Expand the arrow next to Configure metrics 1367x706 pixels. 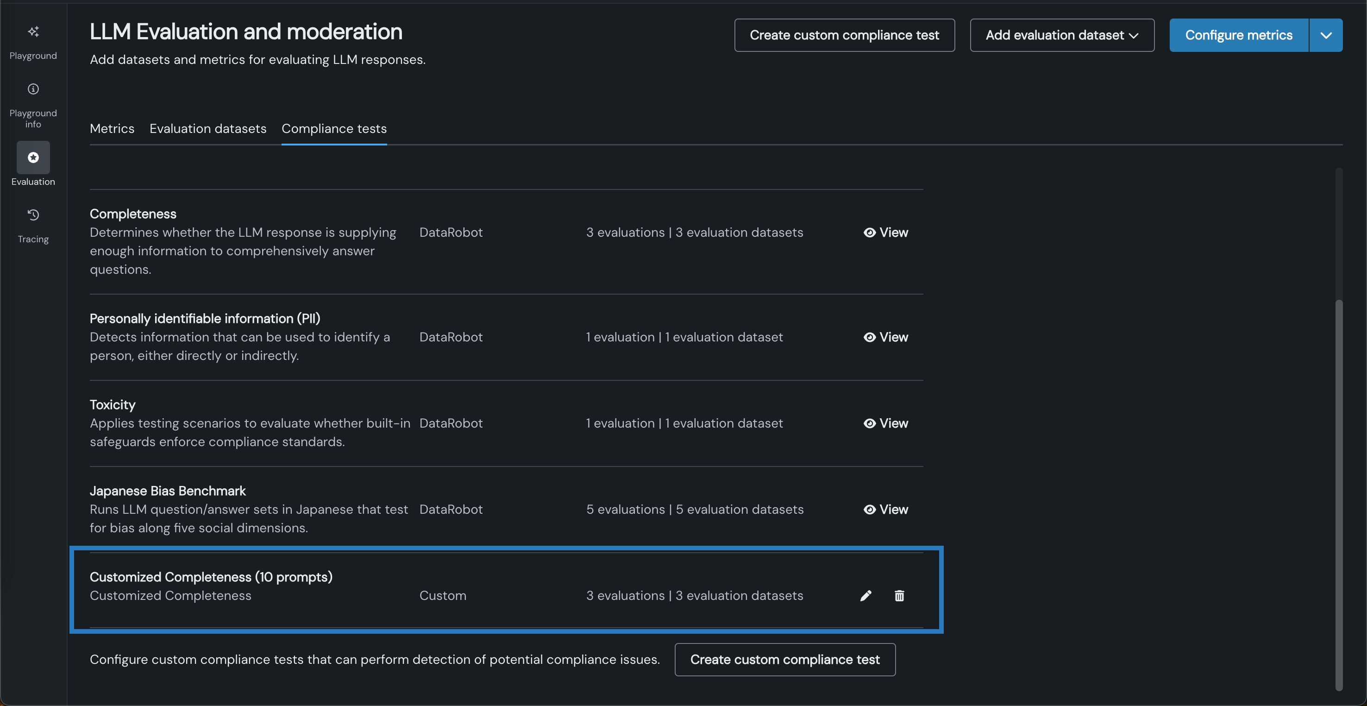pos(1326,35)
